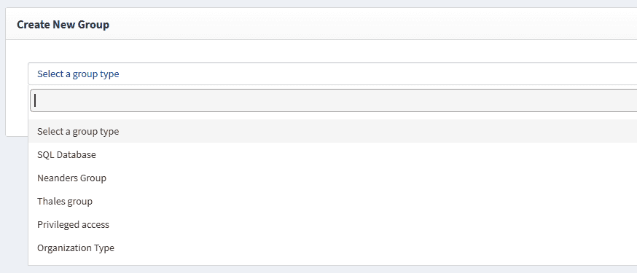Click empty area of Create New Group header bar
This screenshot has height=273, width=637.
(x=366, y=24)
